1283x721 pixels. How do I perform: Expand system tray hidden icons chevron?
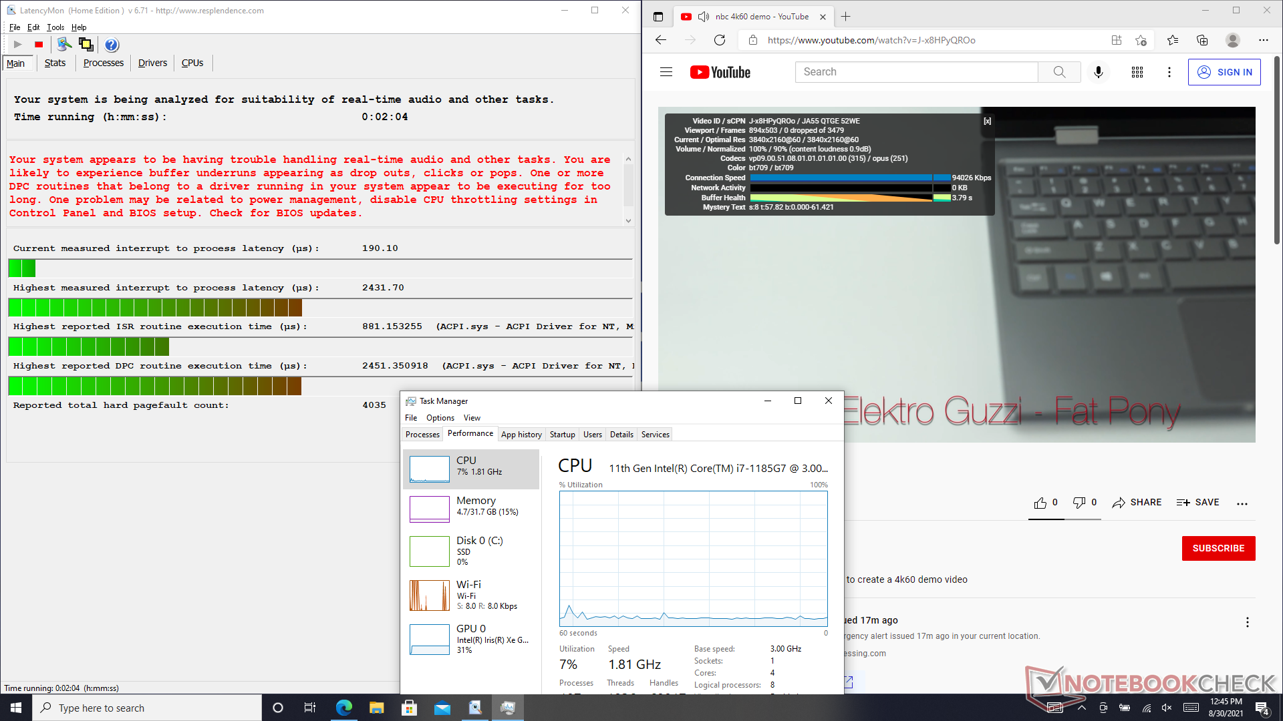pos(1082,708)
